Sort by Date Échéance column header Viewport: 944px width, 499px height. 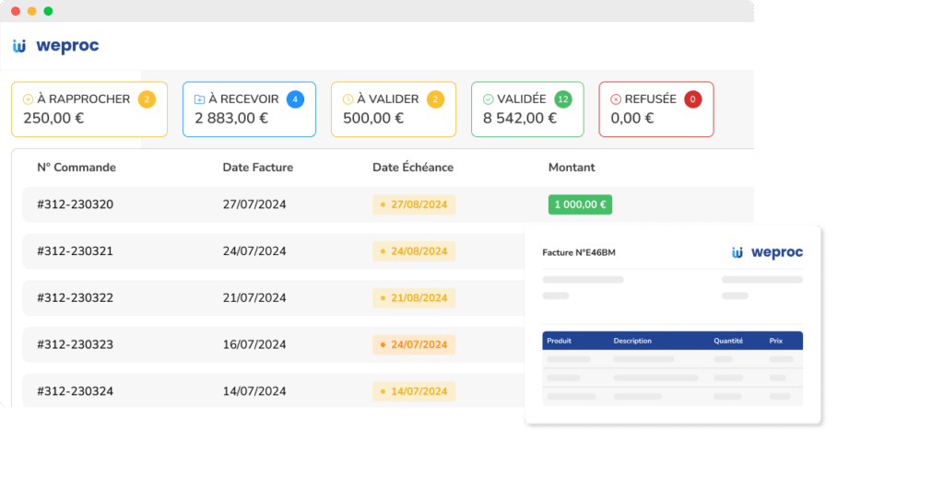(x=412, y=168)
